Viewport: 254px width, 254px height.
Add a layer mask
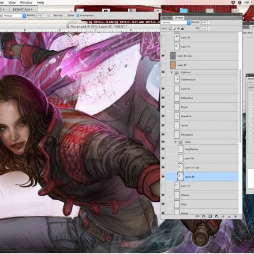click(210, 216)
